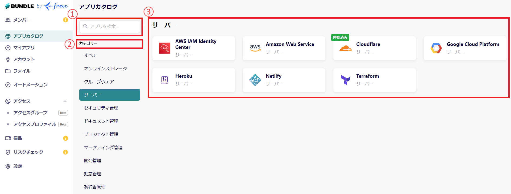Click the info badge next to メンバー
Image resolution: width=511 pixels, height=194 pixels.
point(65,20)
